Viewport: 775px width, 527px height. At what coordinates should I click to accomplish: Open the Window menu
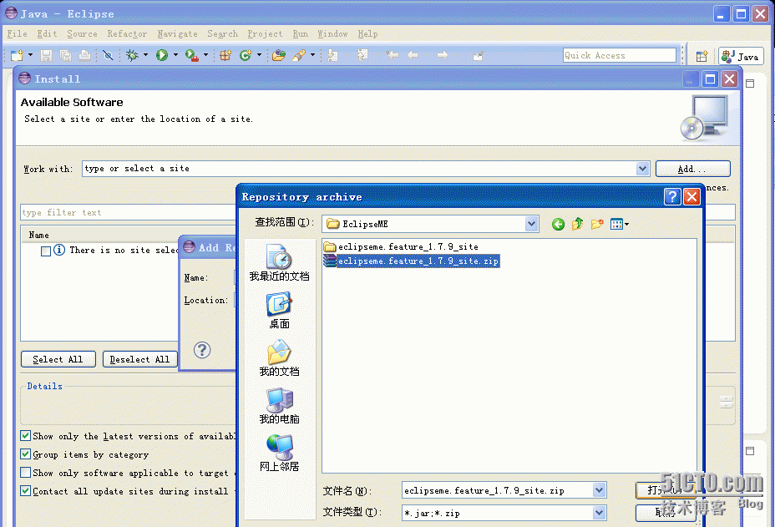coord(332,33)
